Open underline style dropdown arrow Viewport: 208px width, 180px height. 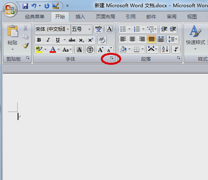click(x=64, y=40)
